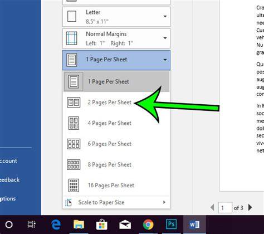The height and width of the screenshot is (234, 264).
Task: Open the Options item in the sidebar
Action: (8, 199)
